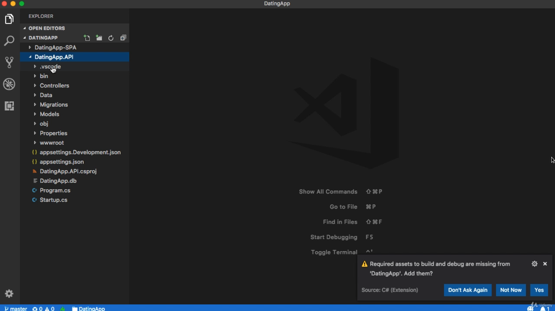Screen dimensions: 555x311
Task: Collapse the DATINGAPP workspace section
Action: click(x=43, y=38)
